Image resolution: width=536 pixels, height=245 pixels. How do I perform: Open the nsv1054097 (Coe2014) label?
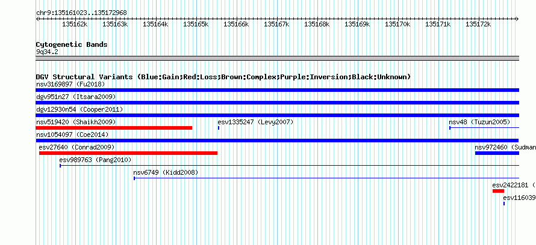pos(72,135)
